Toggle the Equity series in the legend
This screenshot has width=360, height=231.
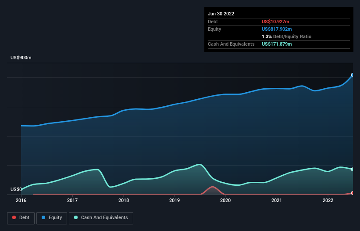click(52, 218)
